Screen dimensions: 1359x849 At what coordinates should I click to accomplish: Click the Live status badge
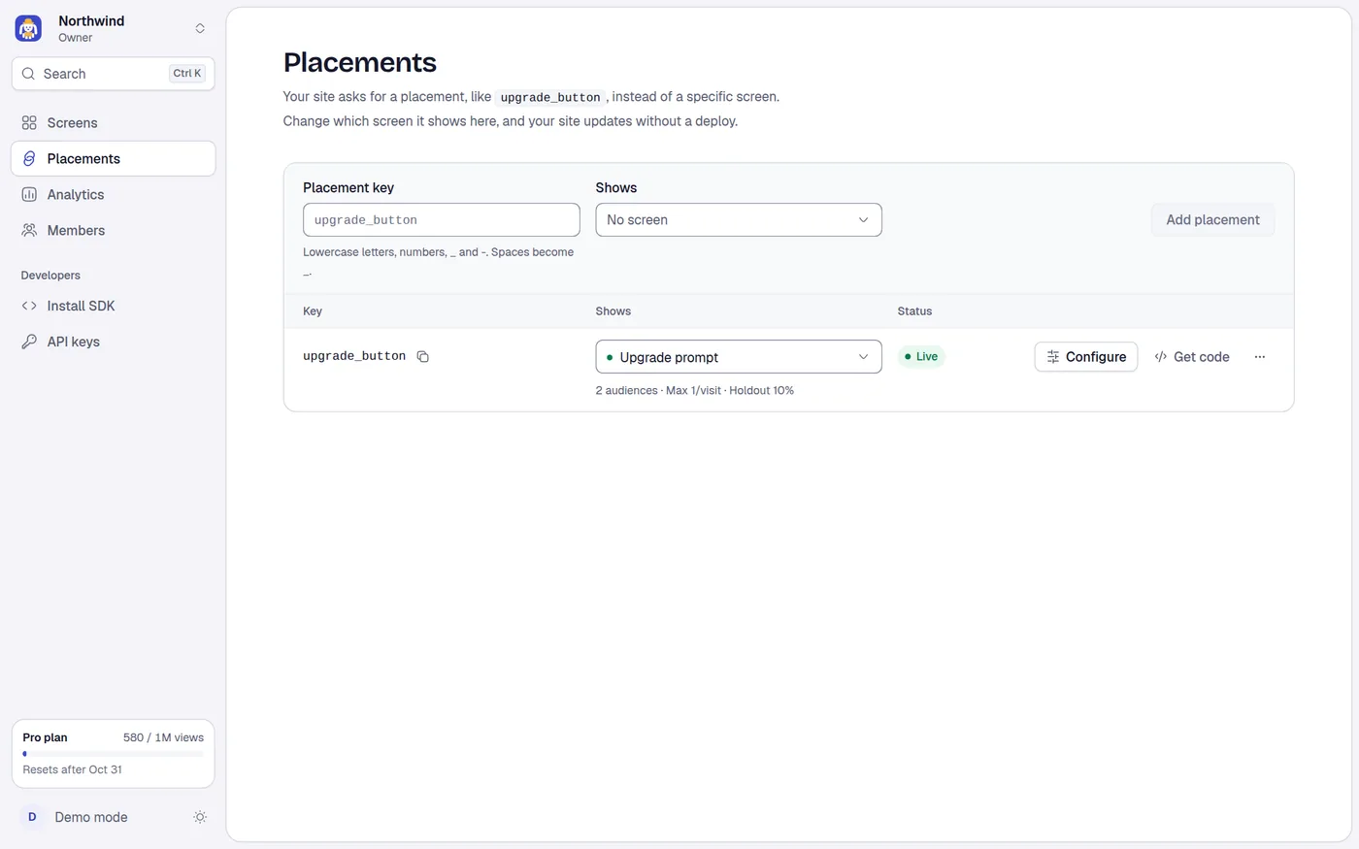(x=921, y=357)
